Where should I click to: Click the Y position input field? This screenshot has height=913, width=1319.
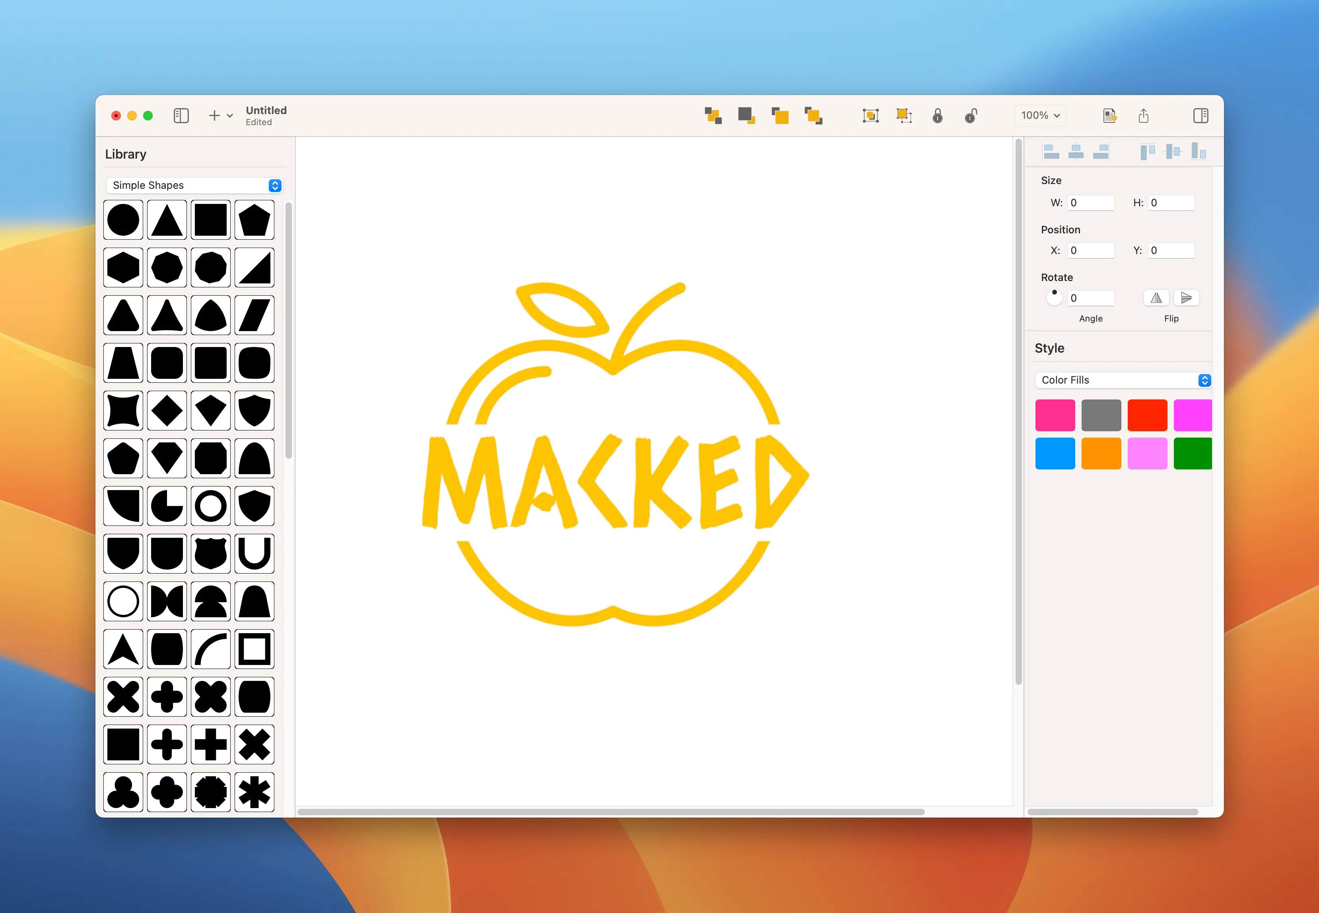[1171, 250]
